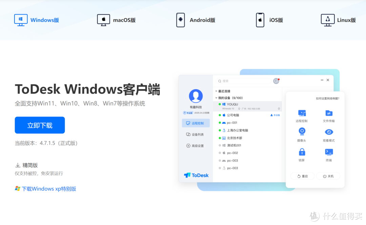This screenshot has width=366, height=225.
Task: Select the 测试机001 device
Action: [x=247, y=145]
